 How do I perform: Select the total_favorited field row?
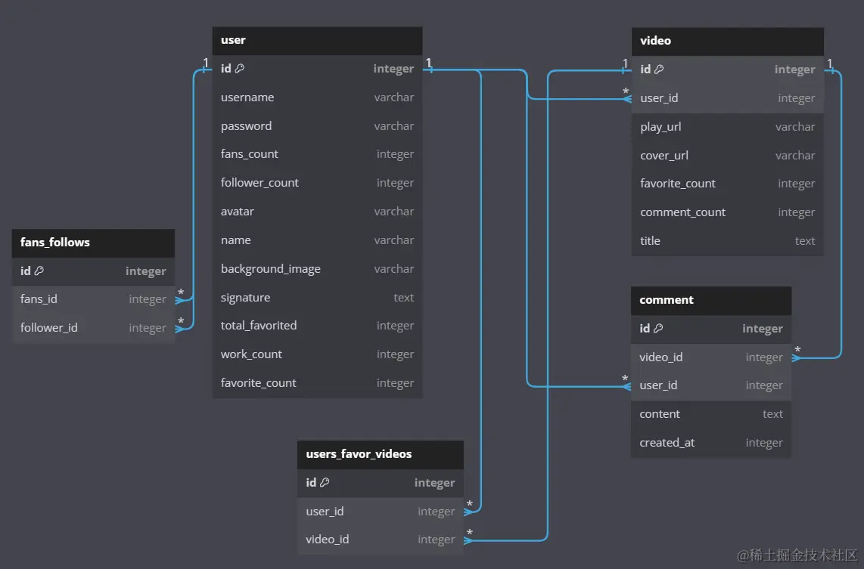pyautogui.click(x=318, y=326)
